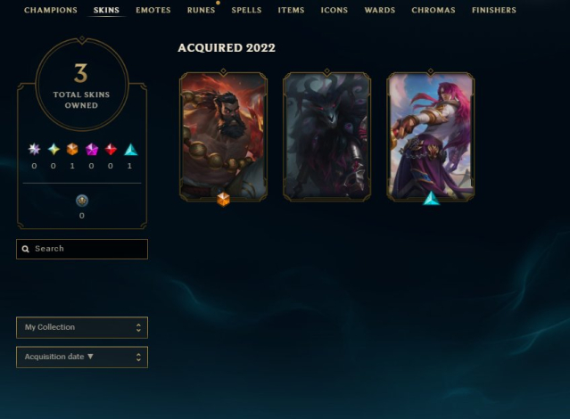Screen dimensions: 570x419
Task: Open the My Collection dropdown
Action: pyautogui.click(x=82, y=327)
